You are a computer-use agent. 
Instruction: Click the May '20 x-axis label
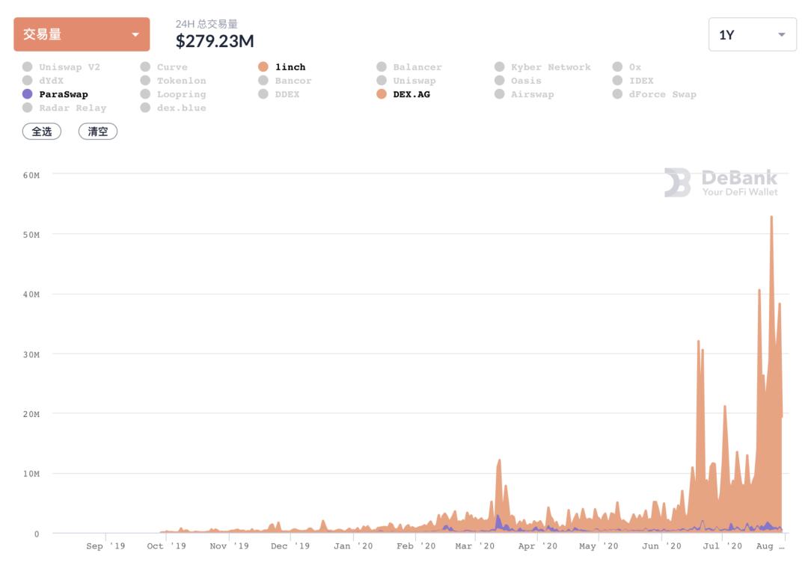click(x=599, y=546)
